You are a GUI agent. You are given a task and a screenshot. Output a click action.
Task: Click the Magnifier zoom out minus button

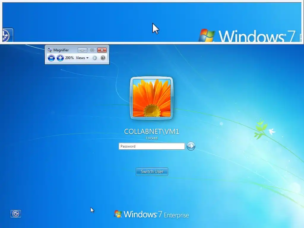[51, 58]
